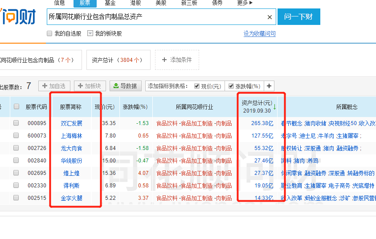Expand the 我的板块股 dropdown
The image size is (376, 239).
coord(90,33)
